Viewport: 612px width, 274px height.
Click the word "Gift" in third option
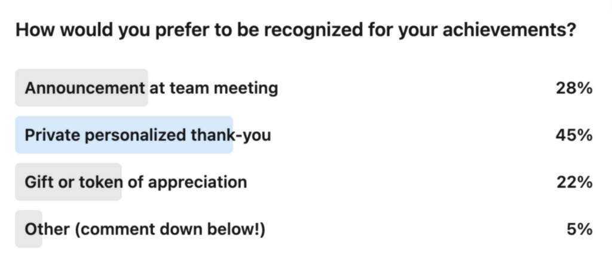click(38, 182)
